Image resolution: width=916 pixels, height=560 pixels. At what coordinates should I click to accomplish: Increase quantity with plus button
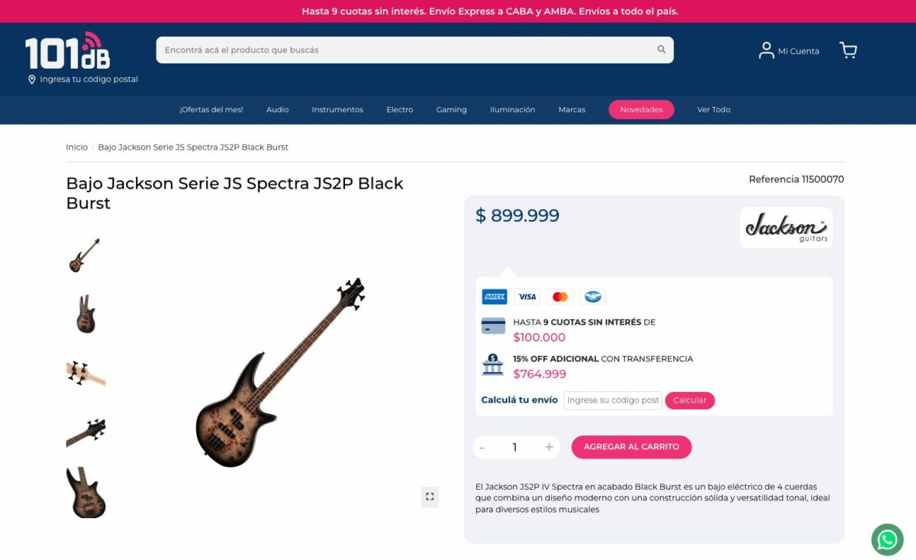click(x=548, y=447)
